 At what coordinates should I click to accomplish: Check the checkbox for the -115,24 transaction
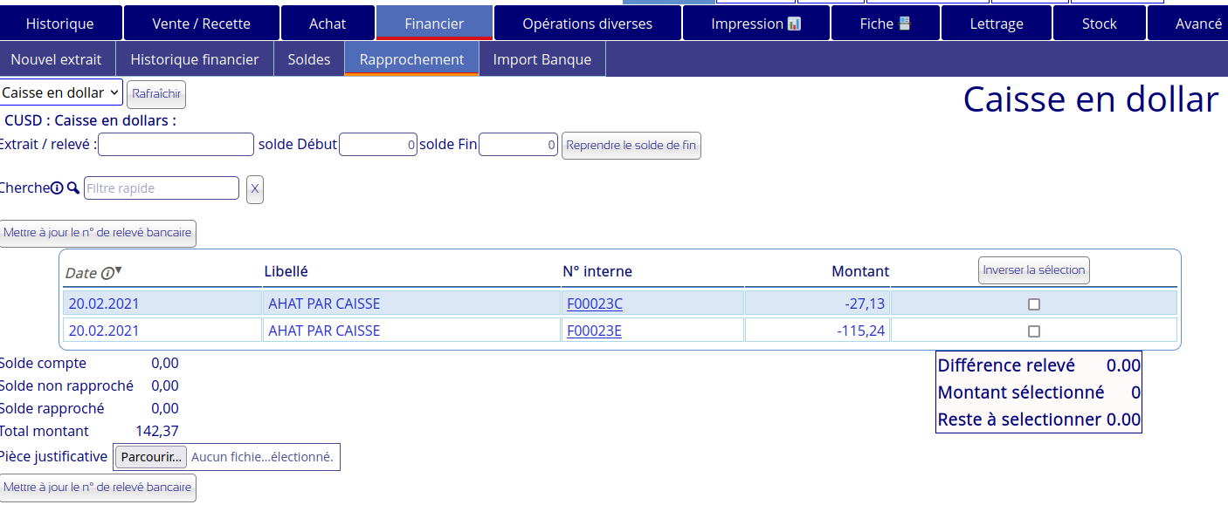(1034, 331)
